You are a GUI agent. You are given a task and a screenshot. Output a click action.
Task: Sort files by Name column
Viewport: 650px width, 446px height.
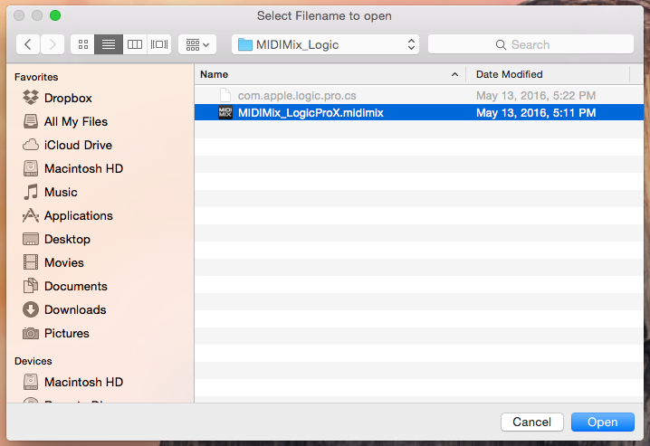(x=330, y=74)
